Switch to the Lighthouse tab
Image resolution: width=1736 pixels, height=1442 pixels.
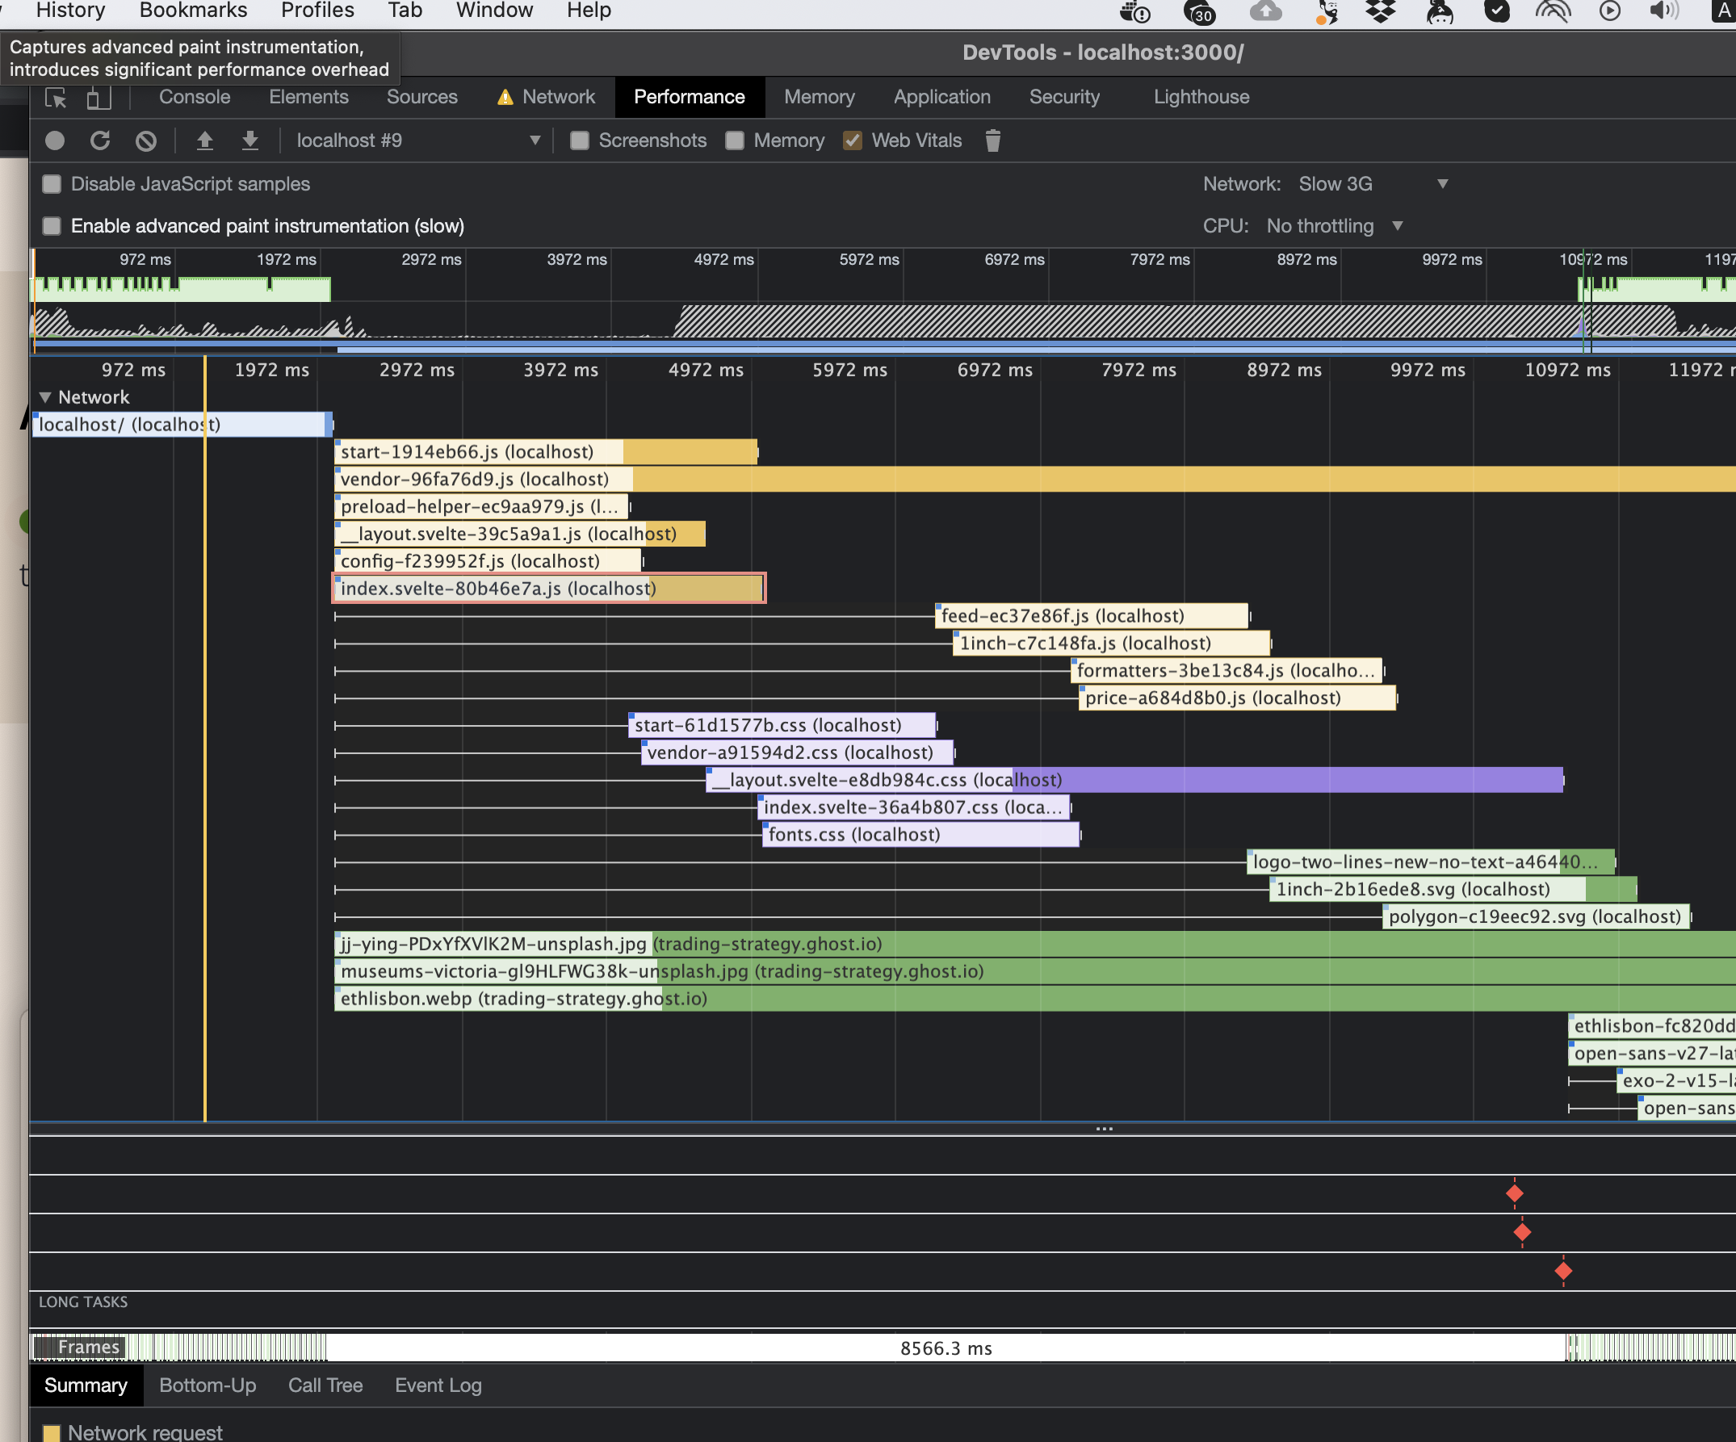click(1201, 97)
